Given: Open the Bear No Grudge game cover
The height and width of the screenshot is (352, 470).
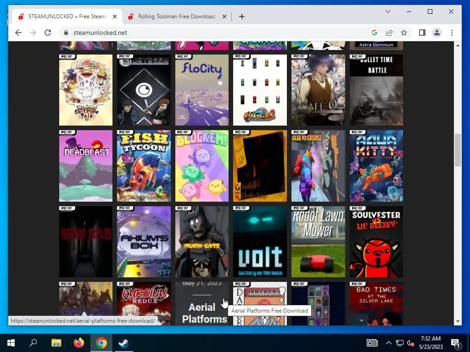Looking at the screenshot, I should [x=318, y=165].
